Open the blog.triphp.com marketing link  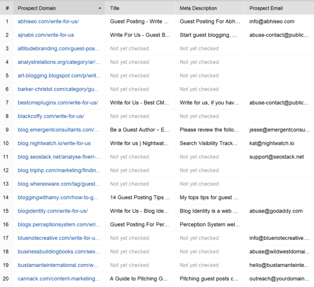(x=59, y=170)
